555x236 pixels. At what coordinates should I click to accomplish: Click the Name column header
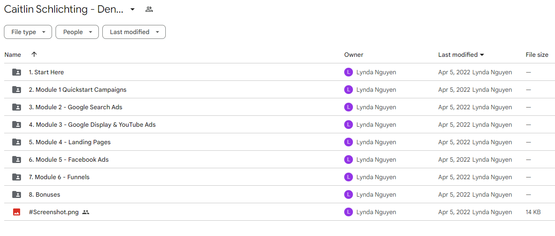pyautogui.click(x=13, y=55)
